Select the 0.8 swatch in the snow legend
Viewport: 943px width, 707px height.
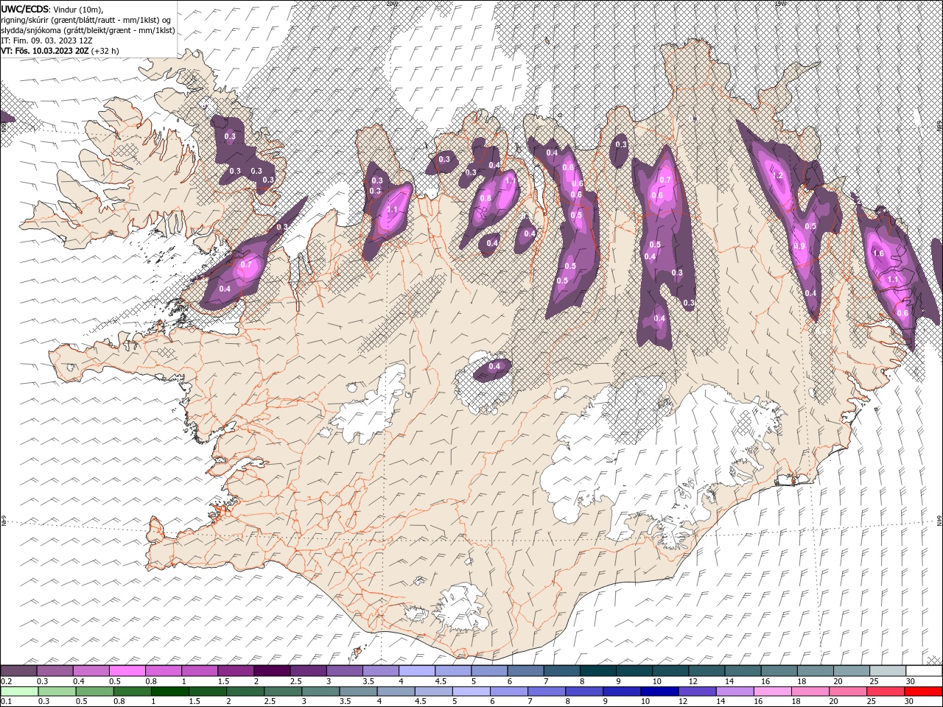coord(163,671)
